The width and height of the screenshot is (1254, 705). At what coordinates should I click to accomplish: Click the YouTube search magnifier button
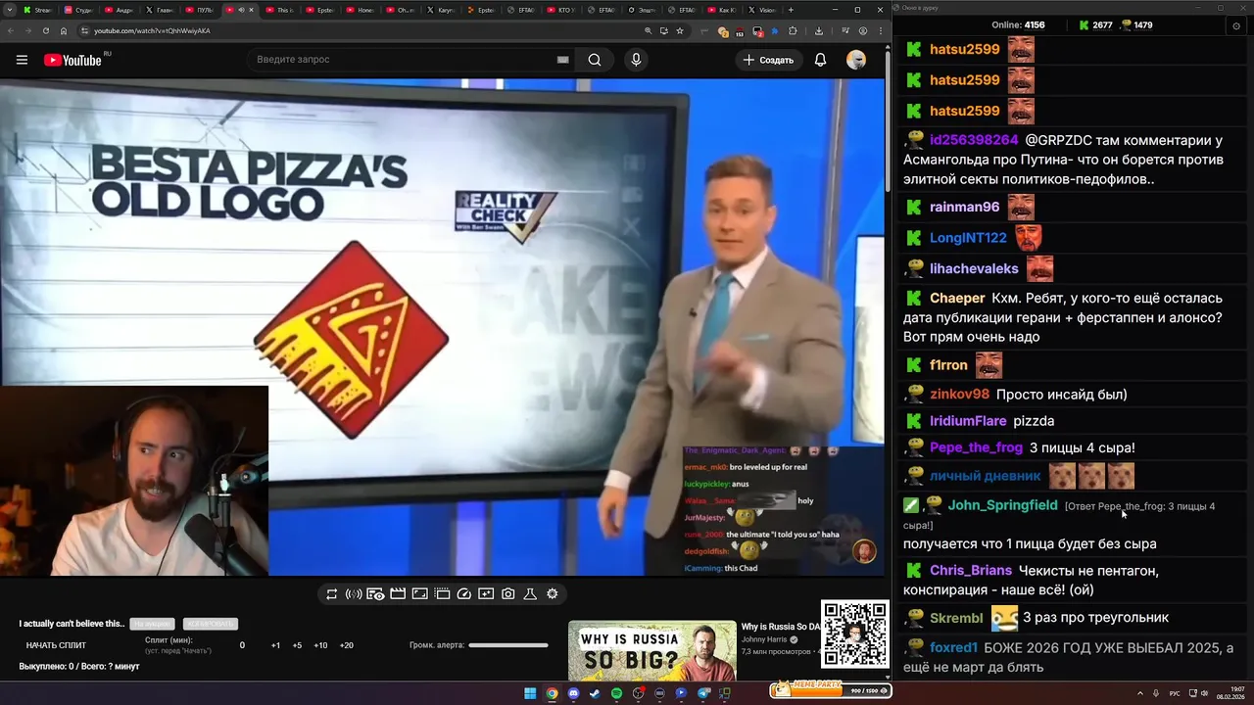[x=595, y=60]
